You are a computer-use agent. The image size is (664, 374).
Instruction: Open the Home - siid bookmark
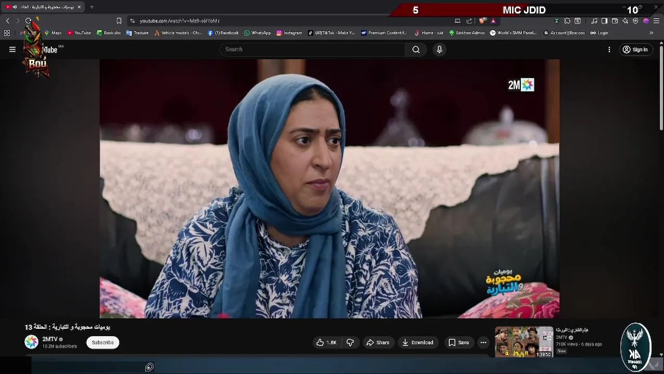428,33
